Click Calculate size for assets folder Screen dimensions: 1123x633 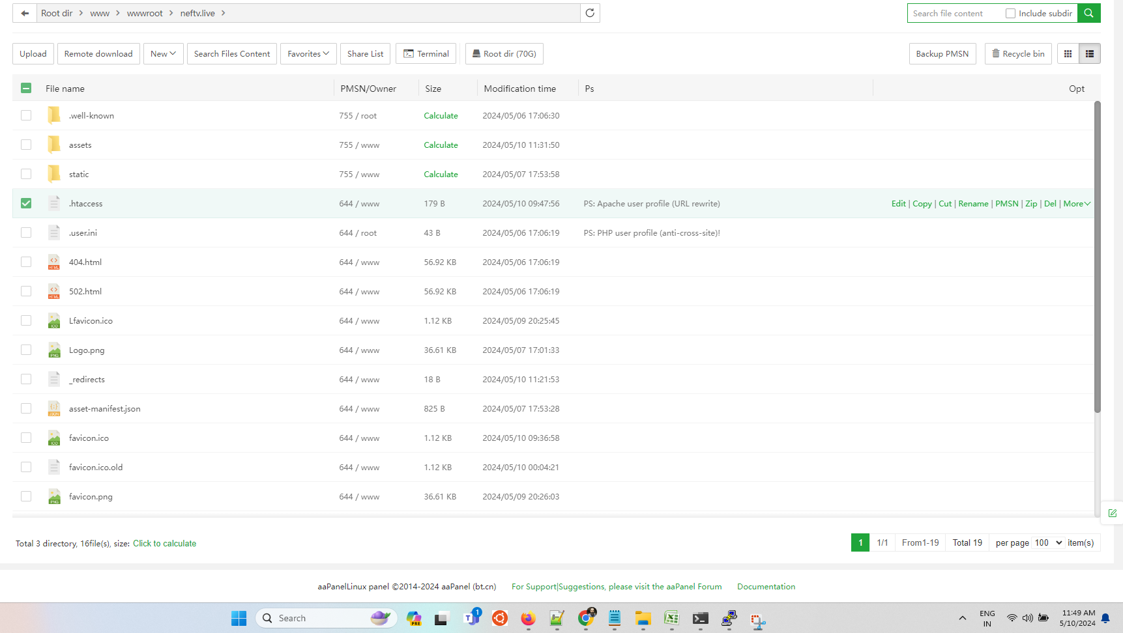[x=441, y=145]
